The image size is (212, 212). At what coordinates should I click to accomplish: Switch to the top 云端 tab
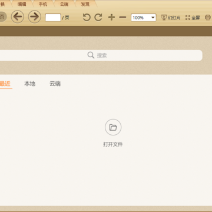click(64, 4)
